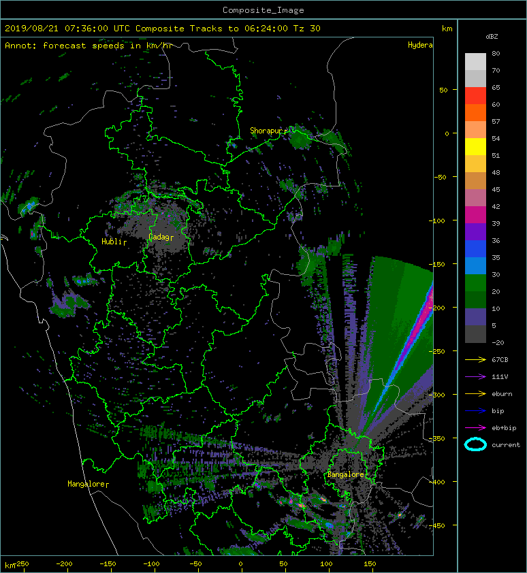Click the eb+bip legend label
Screen dimensions: 527x573
point(504,427)
